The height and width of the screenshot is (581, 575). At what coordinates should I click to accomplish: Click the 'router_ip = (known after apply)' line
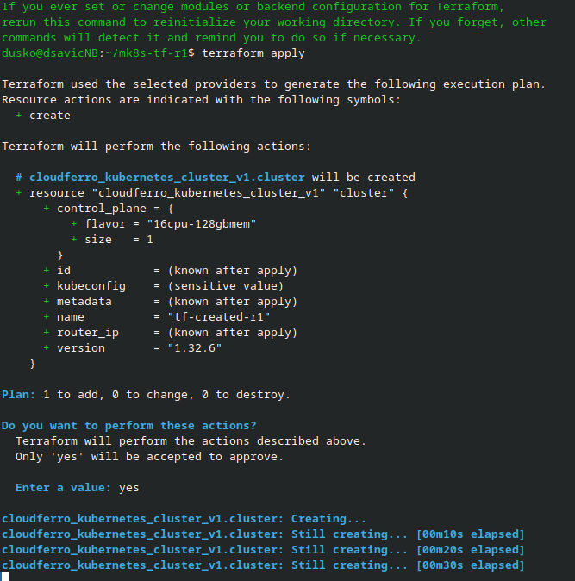point(171,333)
